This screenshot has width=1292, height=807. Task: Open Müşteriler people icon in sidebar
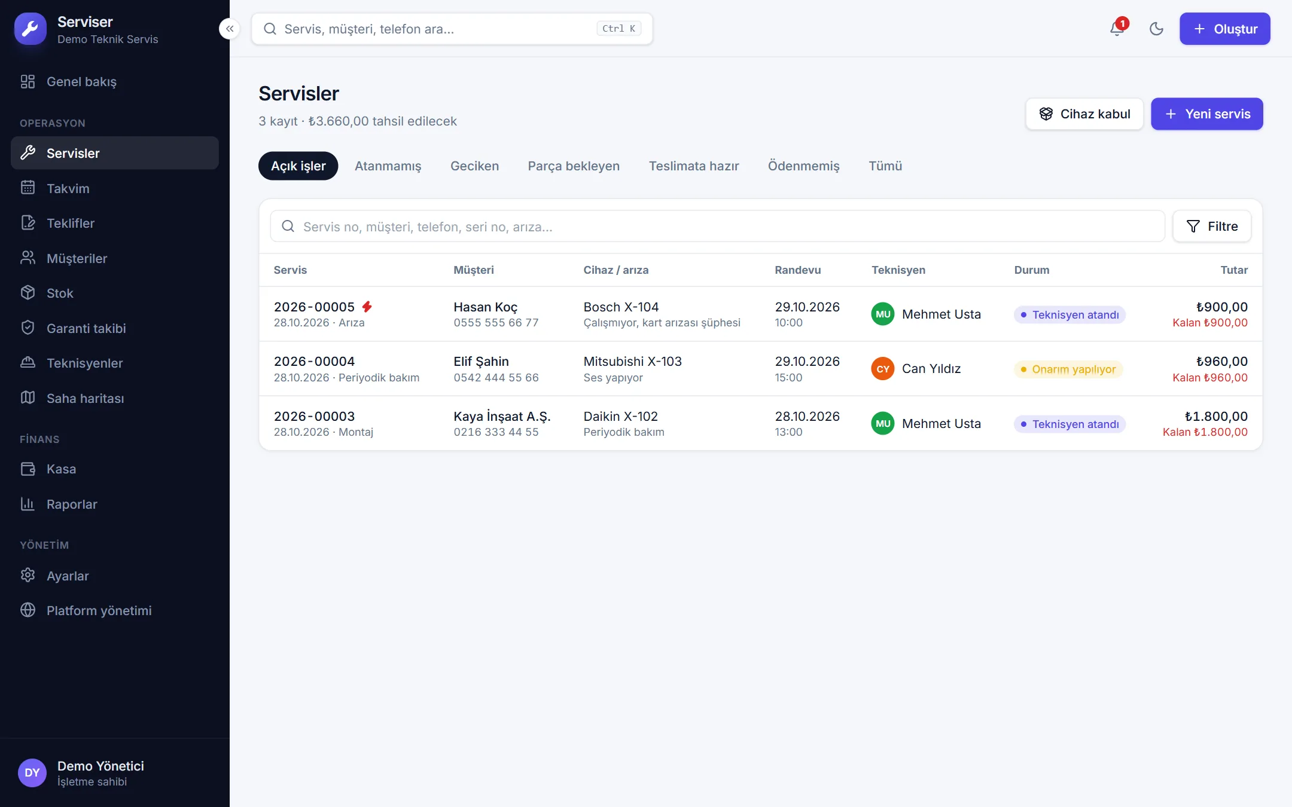(x=28, y=258)
